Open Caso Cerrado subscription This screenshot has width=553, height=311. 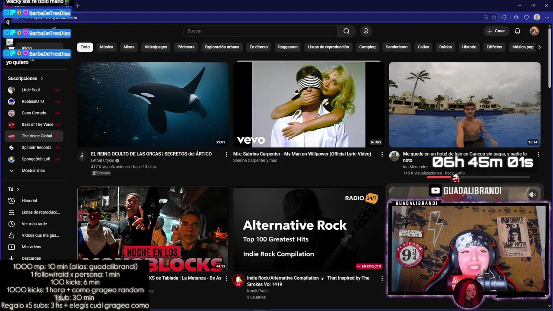pyautogui.click(x=34, y=113)
